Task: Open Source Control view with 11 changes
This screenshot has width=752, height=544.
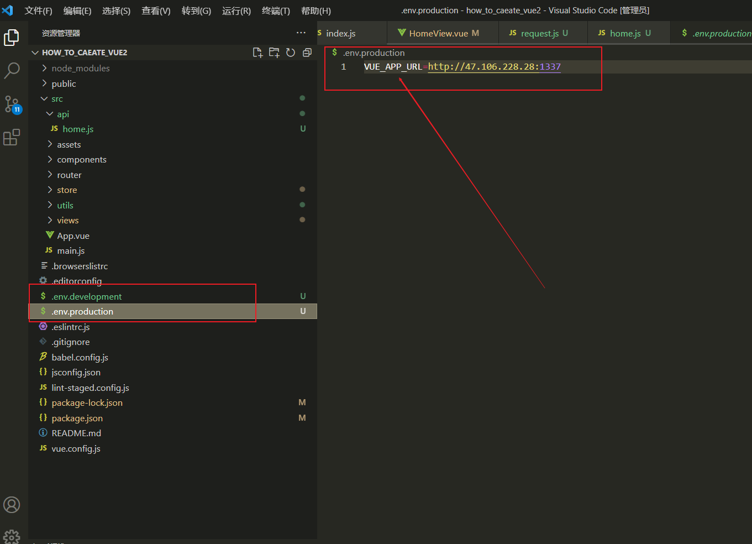Action: pyautogui.click(x=12, y=104)
